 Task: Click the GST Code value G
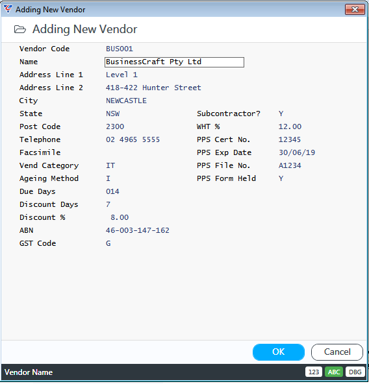[108, 243]
